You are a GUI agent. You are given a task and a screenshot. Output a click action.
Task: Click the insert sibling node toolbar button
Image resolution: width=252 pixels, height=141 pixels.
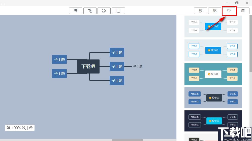pyautogui.click(x=76, y=11)
